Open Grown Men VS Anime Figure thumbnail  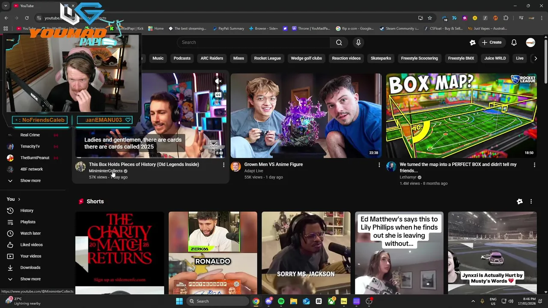coord(306,115)
